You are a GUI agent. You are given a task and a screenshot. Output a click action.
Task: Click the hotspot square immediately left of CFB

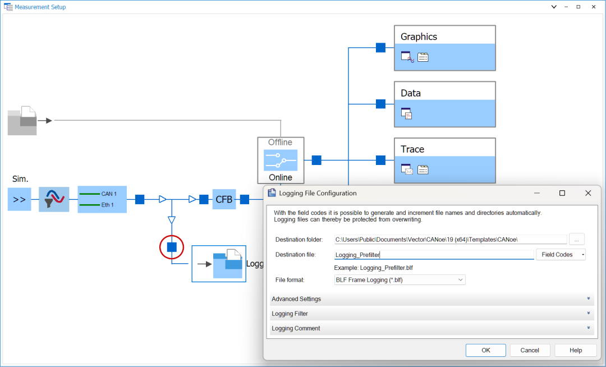(204, 199)
